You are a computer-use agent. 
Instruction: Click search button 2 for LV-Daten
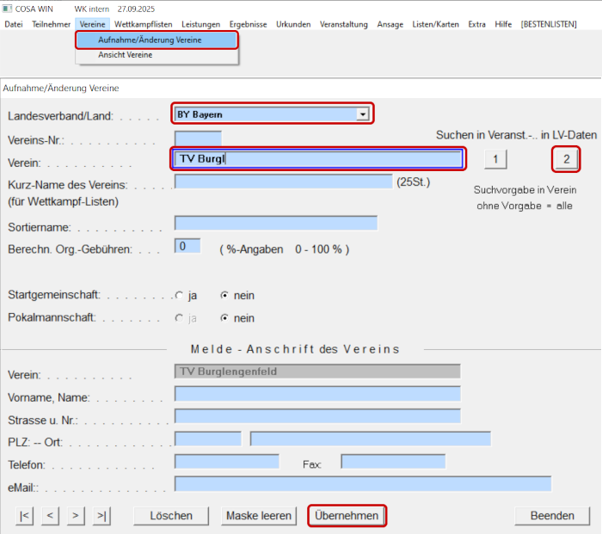pos(566,159)
